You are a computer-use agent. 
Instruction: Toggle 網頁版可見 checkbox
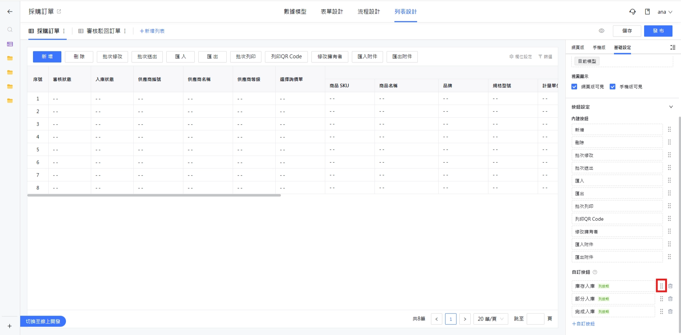pos(574,87)
